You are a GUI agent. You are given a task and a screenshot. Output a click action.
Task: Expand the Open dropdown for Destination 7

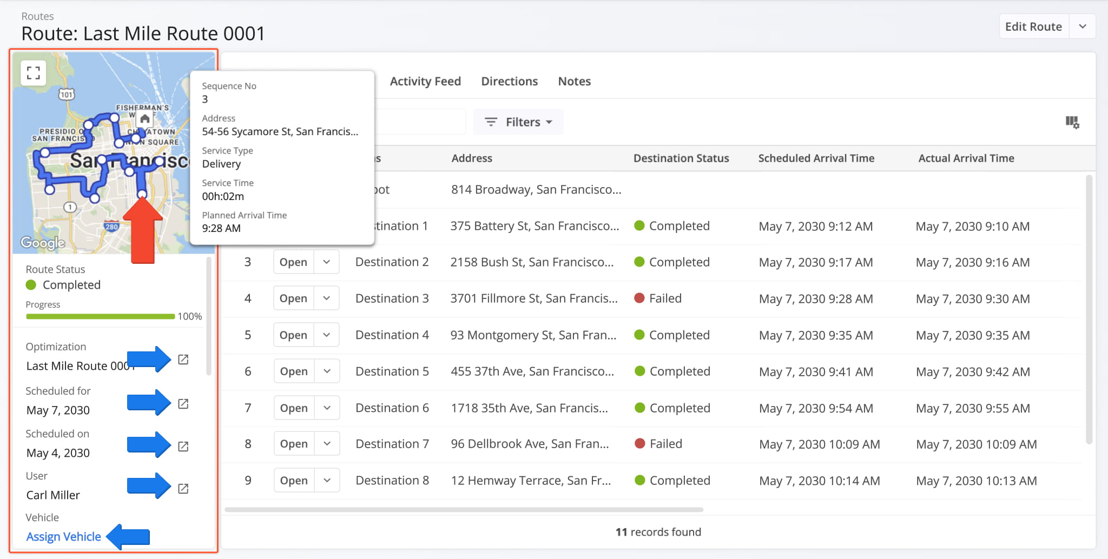pos(327,444)
